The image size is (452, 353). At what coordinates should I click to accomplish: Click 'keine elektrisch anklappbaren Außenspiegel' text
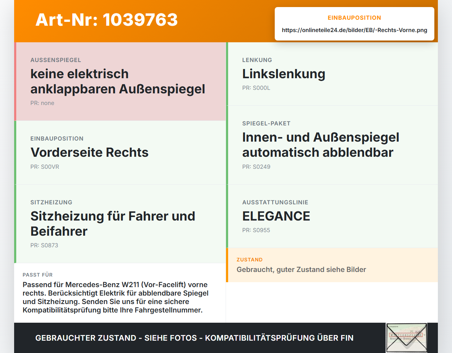click(118, 81)
